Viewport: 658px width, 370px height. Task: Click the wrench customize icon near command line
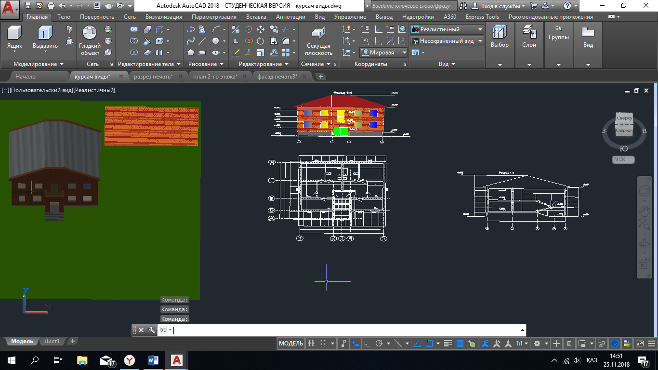click(x=152, y=330)
